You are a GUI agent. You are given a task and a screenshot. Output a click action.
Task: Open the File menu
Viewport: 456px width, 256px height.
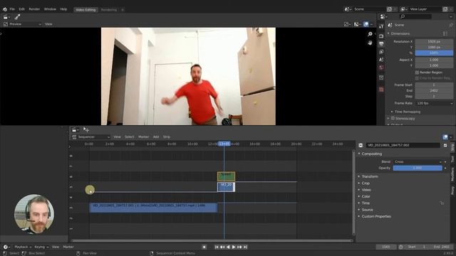tap(12, 9)
